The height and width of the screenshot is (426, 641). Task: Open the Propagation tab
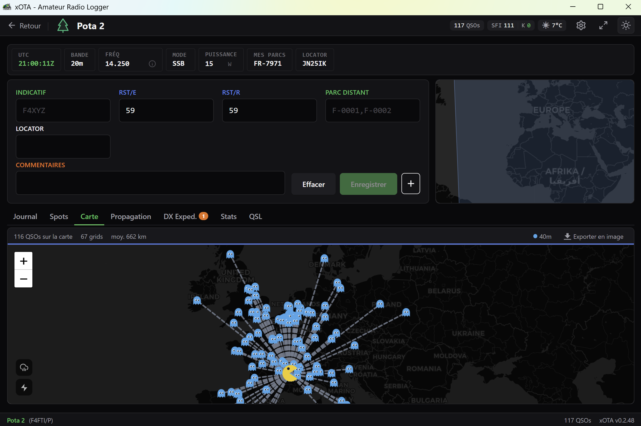[x=131, y=216]
